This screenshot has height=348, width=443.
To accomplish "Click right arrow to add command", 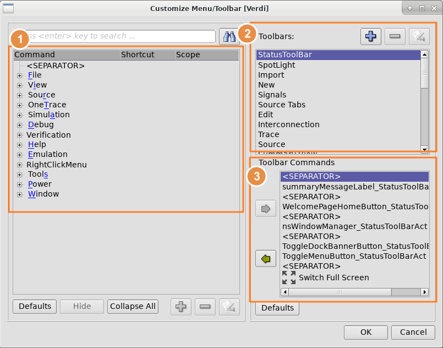I will pyautogui.click(x=266, y=209).
